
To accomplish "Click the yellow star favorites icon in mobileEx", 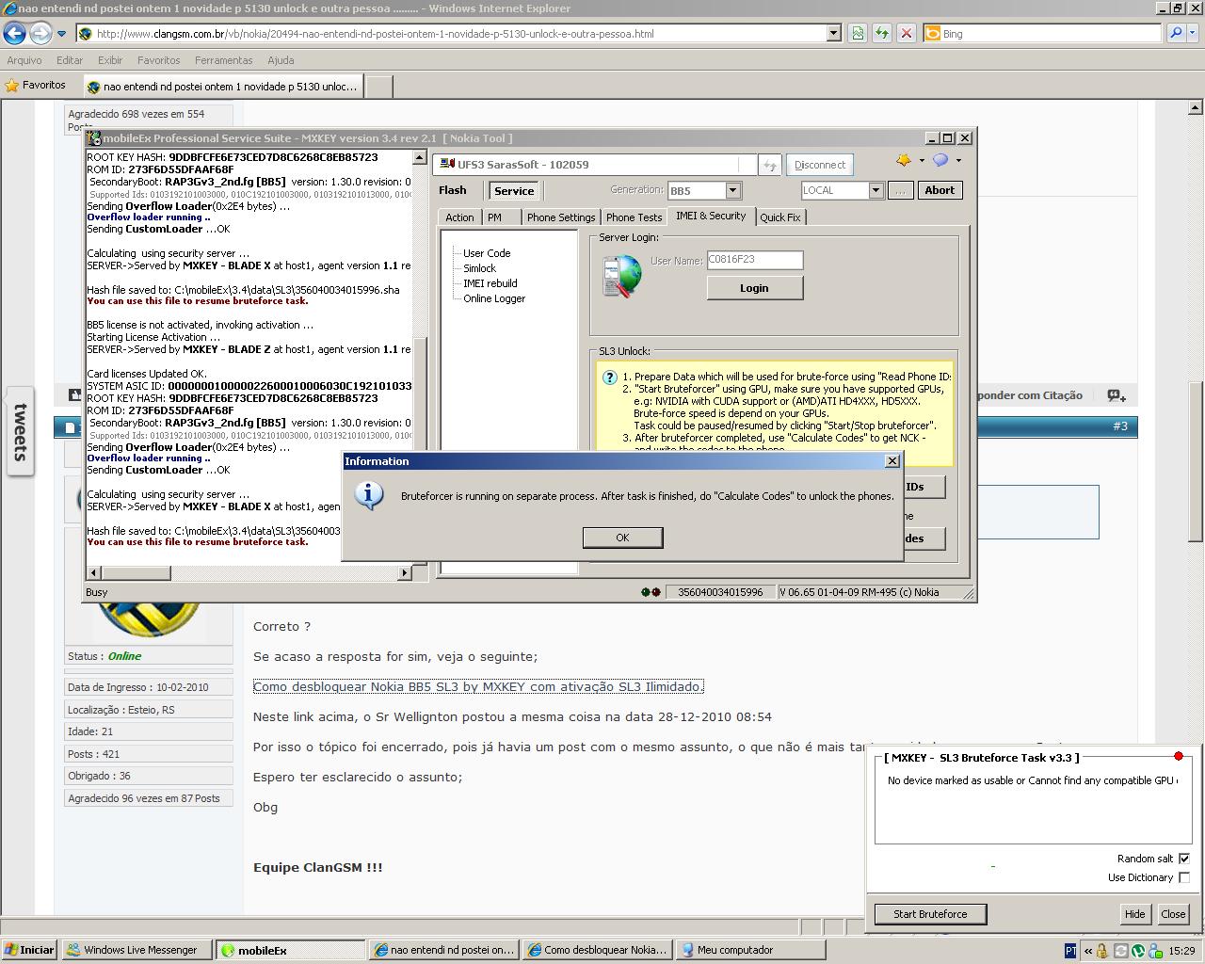I will tap(904, 160).
